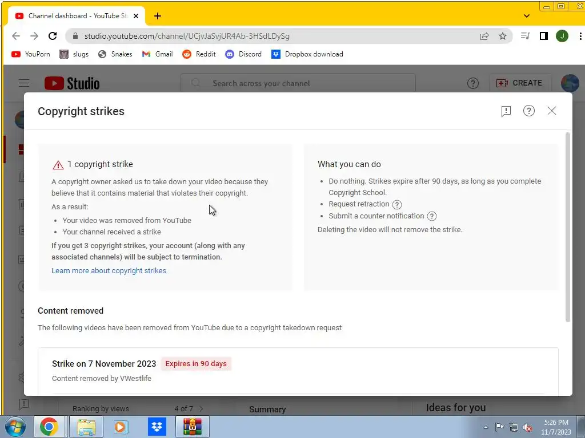The height and width of the screenshot is (438, 585).
Task: Click muted volume tray icon
Action: coord(527,428)
